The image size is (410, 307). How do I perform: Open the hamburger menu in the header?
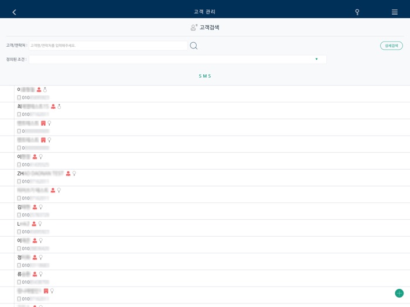pyautogui.click(x=395, y=12)
